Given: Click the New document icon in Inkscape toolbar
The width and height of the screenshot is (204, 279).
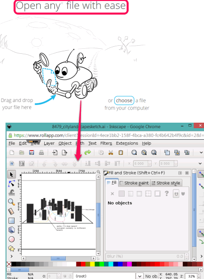Looking at the screenshot, I should (12, 152).
